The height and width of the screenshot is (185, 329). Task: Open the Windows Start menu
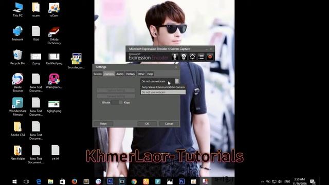[x=14, y=181]
